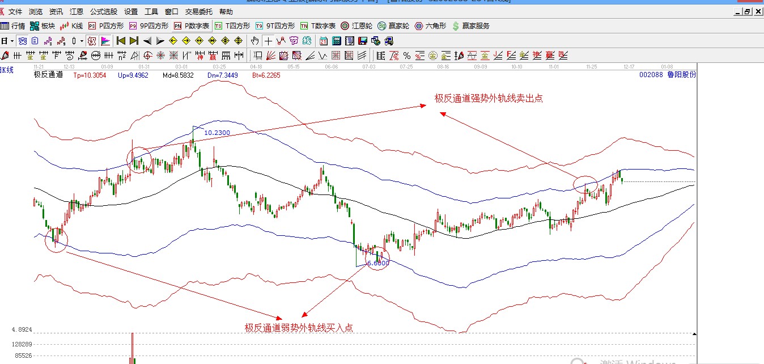
Task: Activate the crosshair cursor tool
Action: [x=268, y=41]
